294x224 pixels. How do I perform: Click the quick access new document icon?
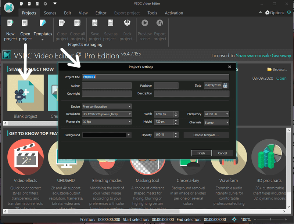[x=22, y=4]
